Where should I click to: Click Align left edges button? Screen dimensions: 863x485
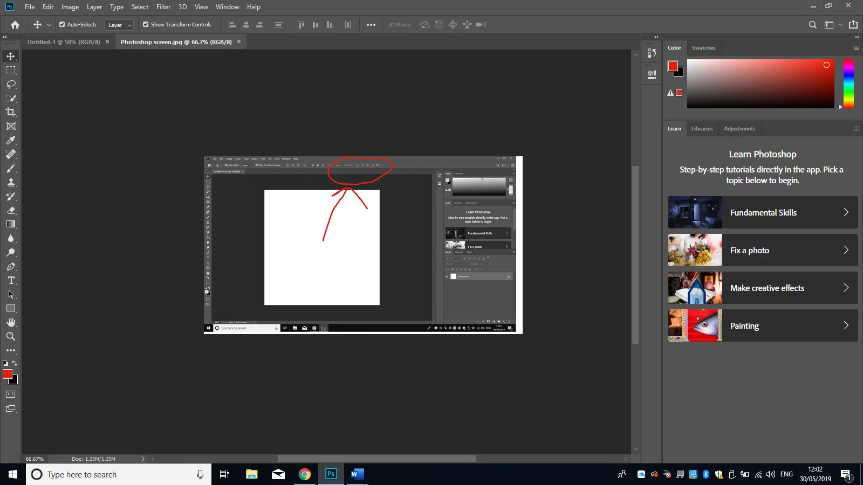coord(232,25)
